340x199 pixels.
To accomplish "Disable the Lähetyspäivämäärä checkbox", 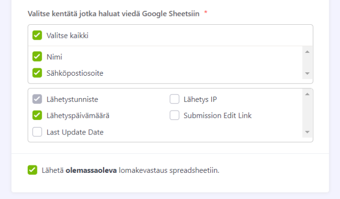I will tap(37, 116).
